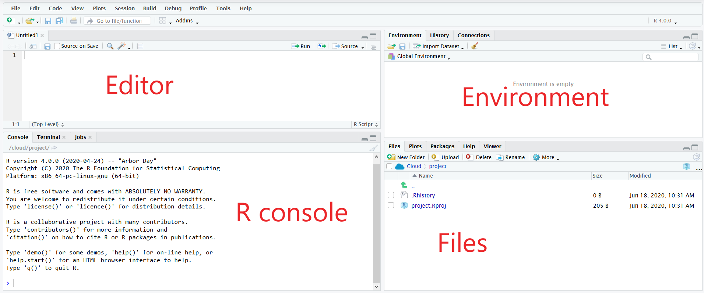Screen dimensions: 704x293
Task: Open the project.Rproj file link
Action: coord(429,206)
